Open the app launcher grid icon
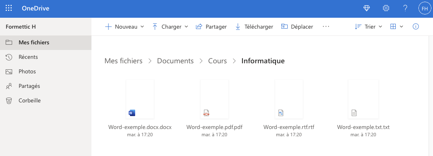 (9, 8)
